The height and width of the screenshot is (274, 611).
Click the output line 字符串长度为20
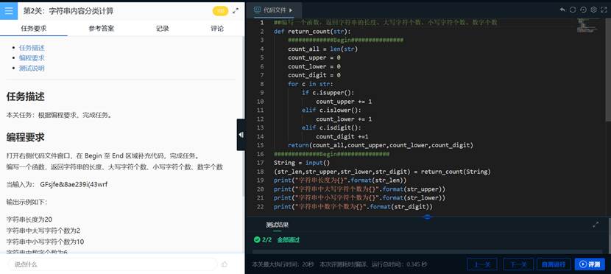(x=29, y=219)
